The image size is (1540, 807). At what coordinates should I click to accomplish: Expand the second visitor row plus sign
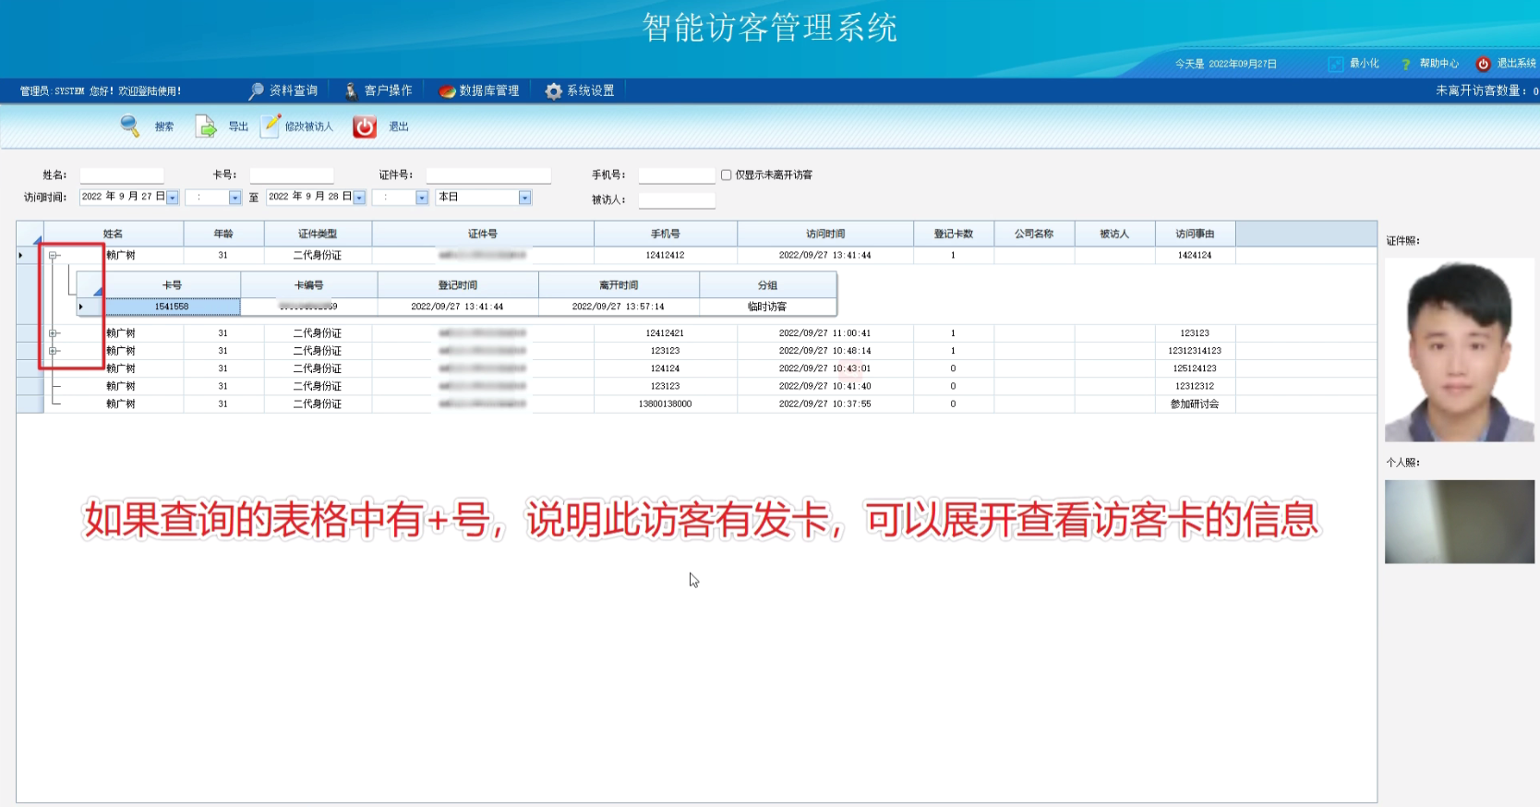(54, 333)
